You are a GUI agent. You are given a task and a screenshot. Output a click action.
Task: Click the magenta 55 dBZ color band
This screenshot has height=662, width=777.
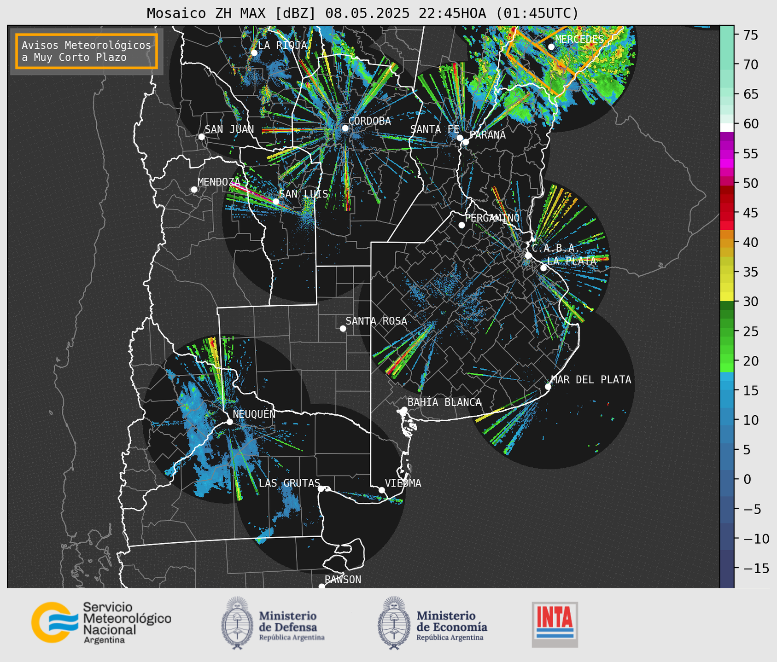click(727, 154)
